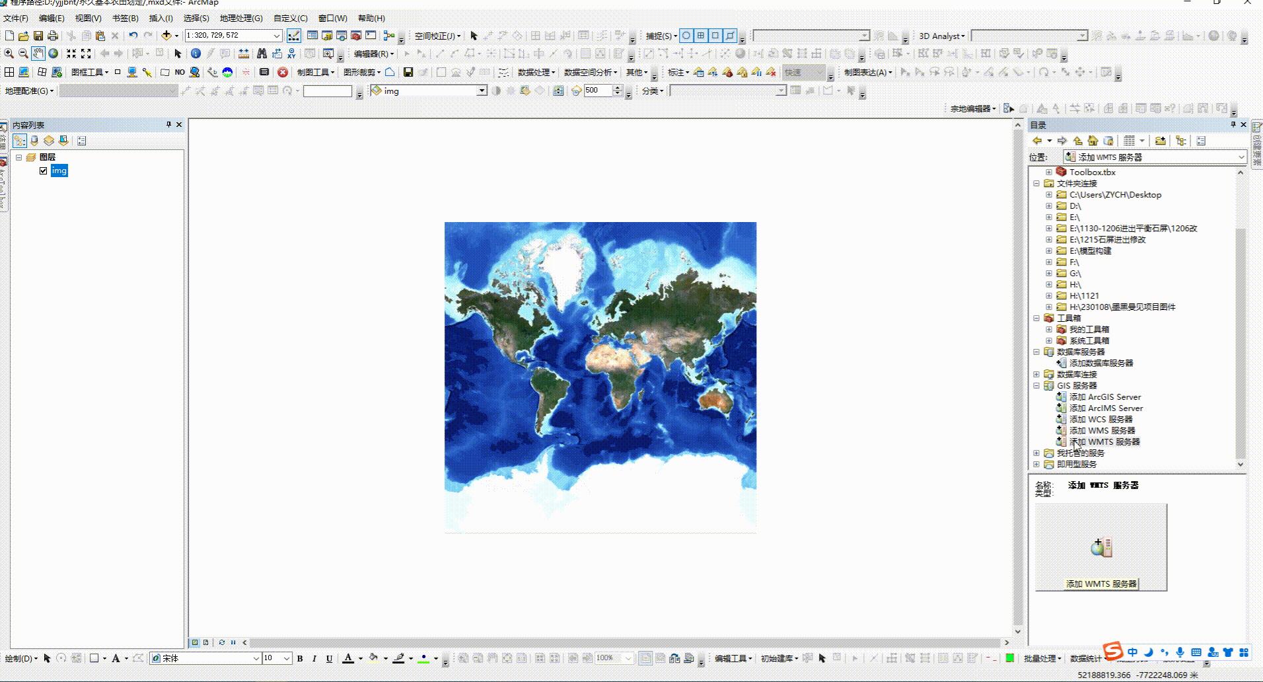Toggle visibility of the img layer
This screenshot has height=682, width=1263.
(x=43, y=170)
